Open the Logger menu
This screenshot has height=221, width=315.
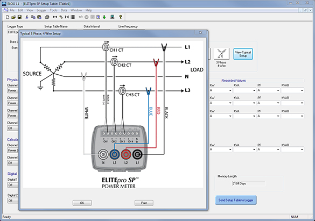41,10
